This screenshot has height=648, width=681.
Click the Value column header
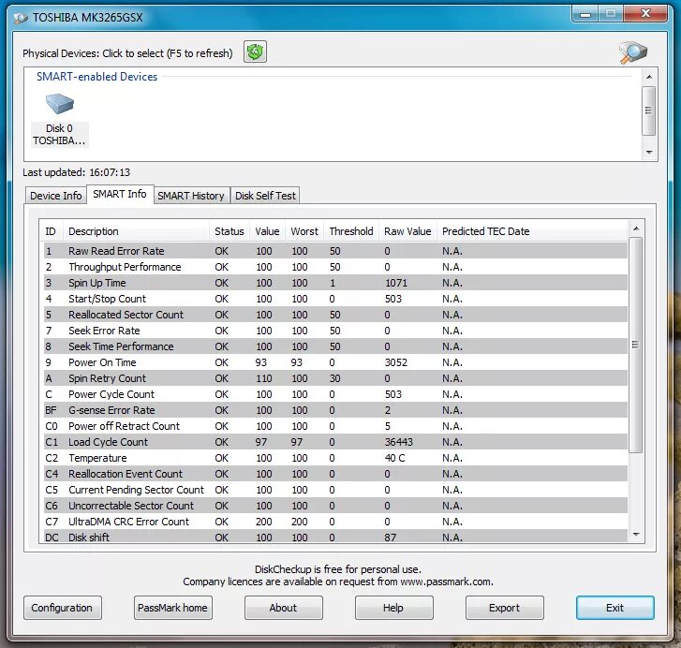click(x=267, y=231)
